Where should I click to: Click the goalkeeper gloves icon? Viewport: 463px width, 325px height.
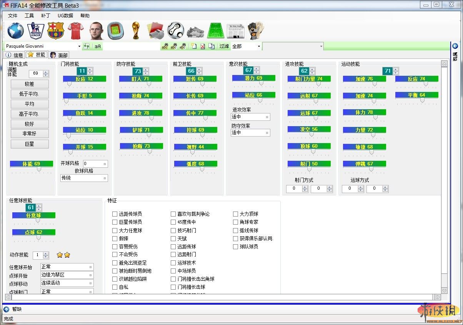point(255,30)
